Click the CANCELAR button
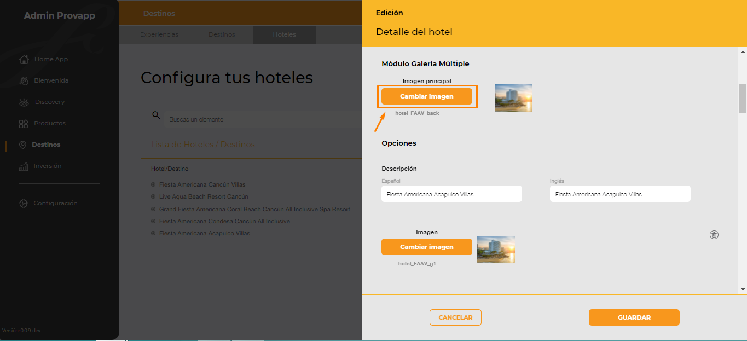Image resolution: width=747 pixels, height=341 pixels. (x=455, y=317)
